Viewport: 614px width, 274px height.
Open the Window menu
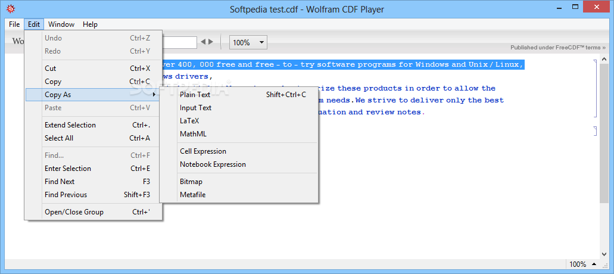pyautogui.click(x=61, y=24)
